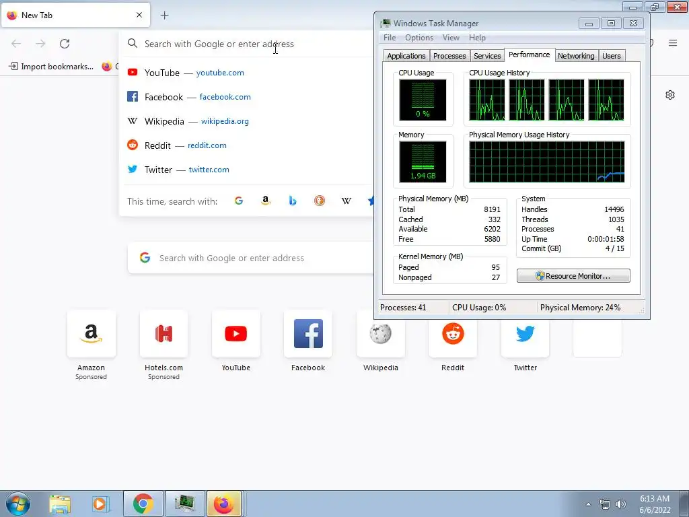The image size is (689, 517).
Task: Search this time with Google icon
Action: point(239,201)
